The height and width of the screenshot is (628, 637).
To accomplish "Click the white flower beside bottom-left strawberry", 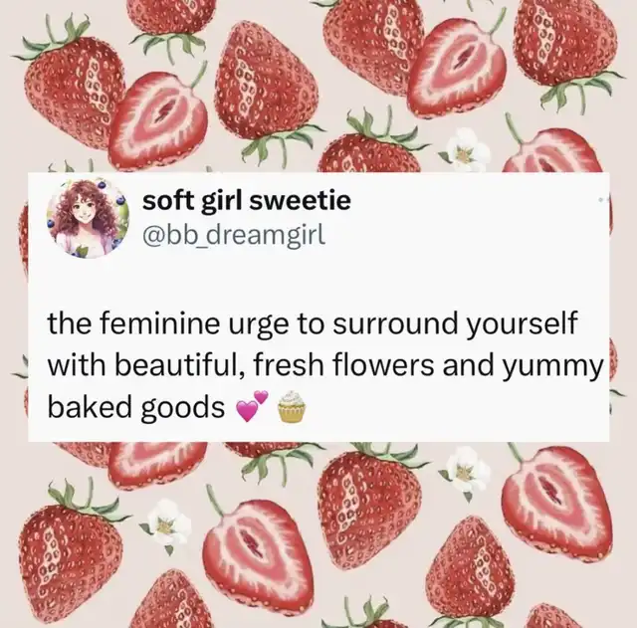I will pos(167,524).
